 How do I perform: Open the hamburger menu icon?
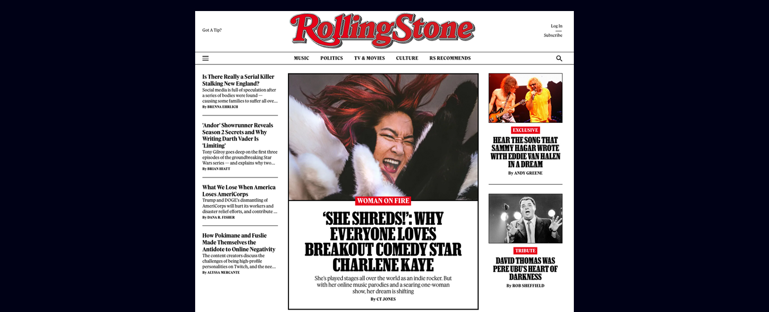[205, 58]
